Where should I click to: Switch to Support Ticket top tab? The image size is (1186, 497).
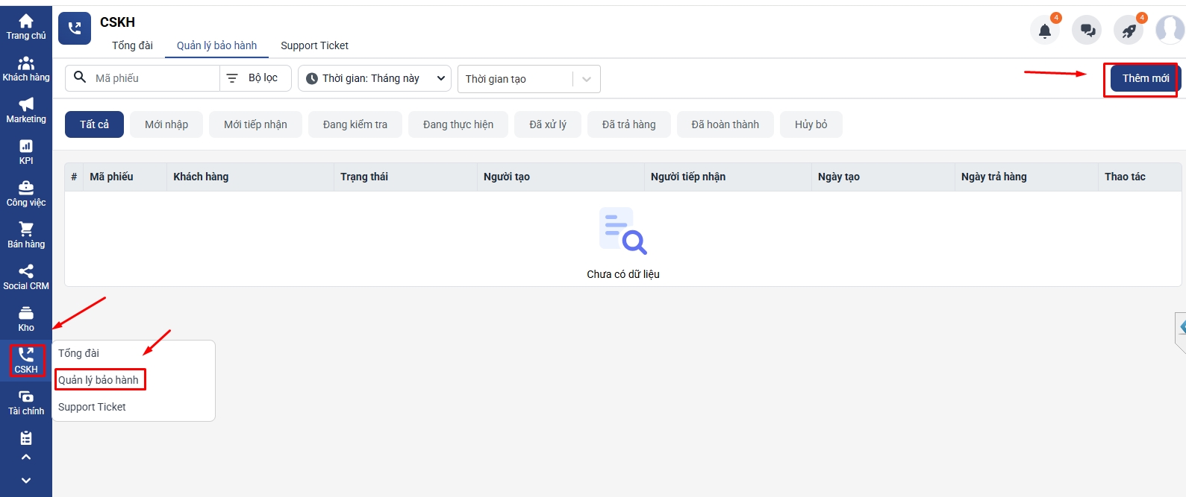314,45
